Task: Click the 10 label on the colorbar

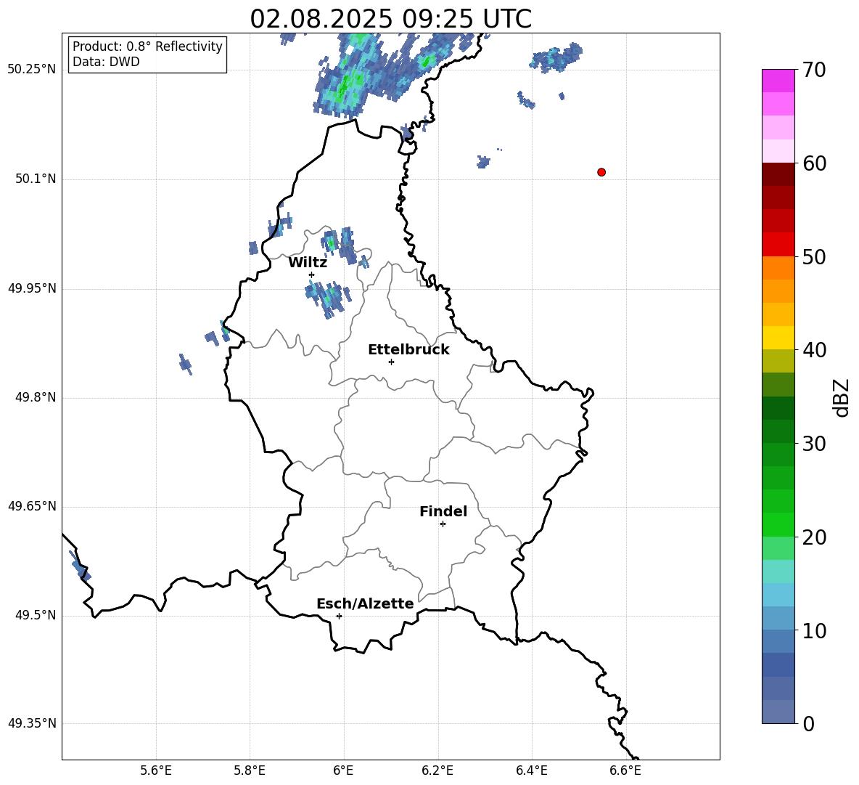Action: [814, 630]
